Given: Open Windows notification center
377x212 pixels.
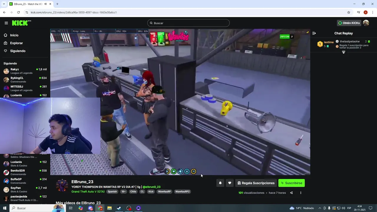Looking at the screenshot, I should click(x=371, y=208).
